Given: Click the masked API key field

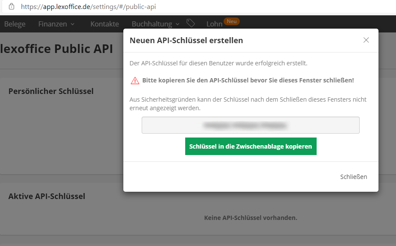Looking at the screenshot, I should (250, 125).
